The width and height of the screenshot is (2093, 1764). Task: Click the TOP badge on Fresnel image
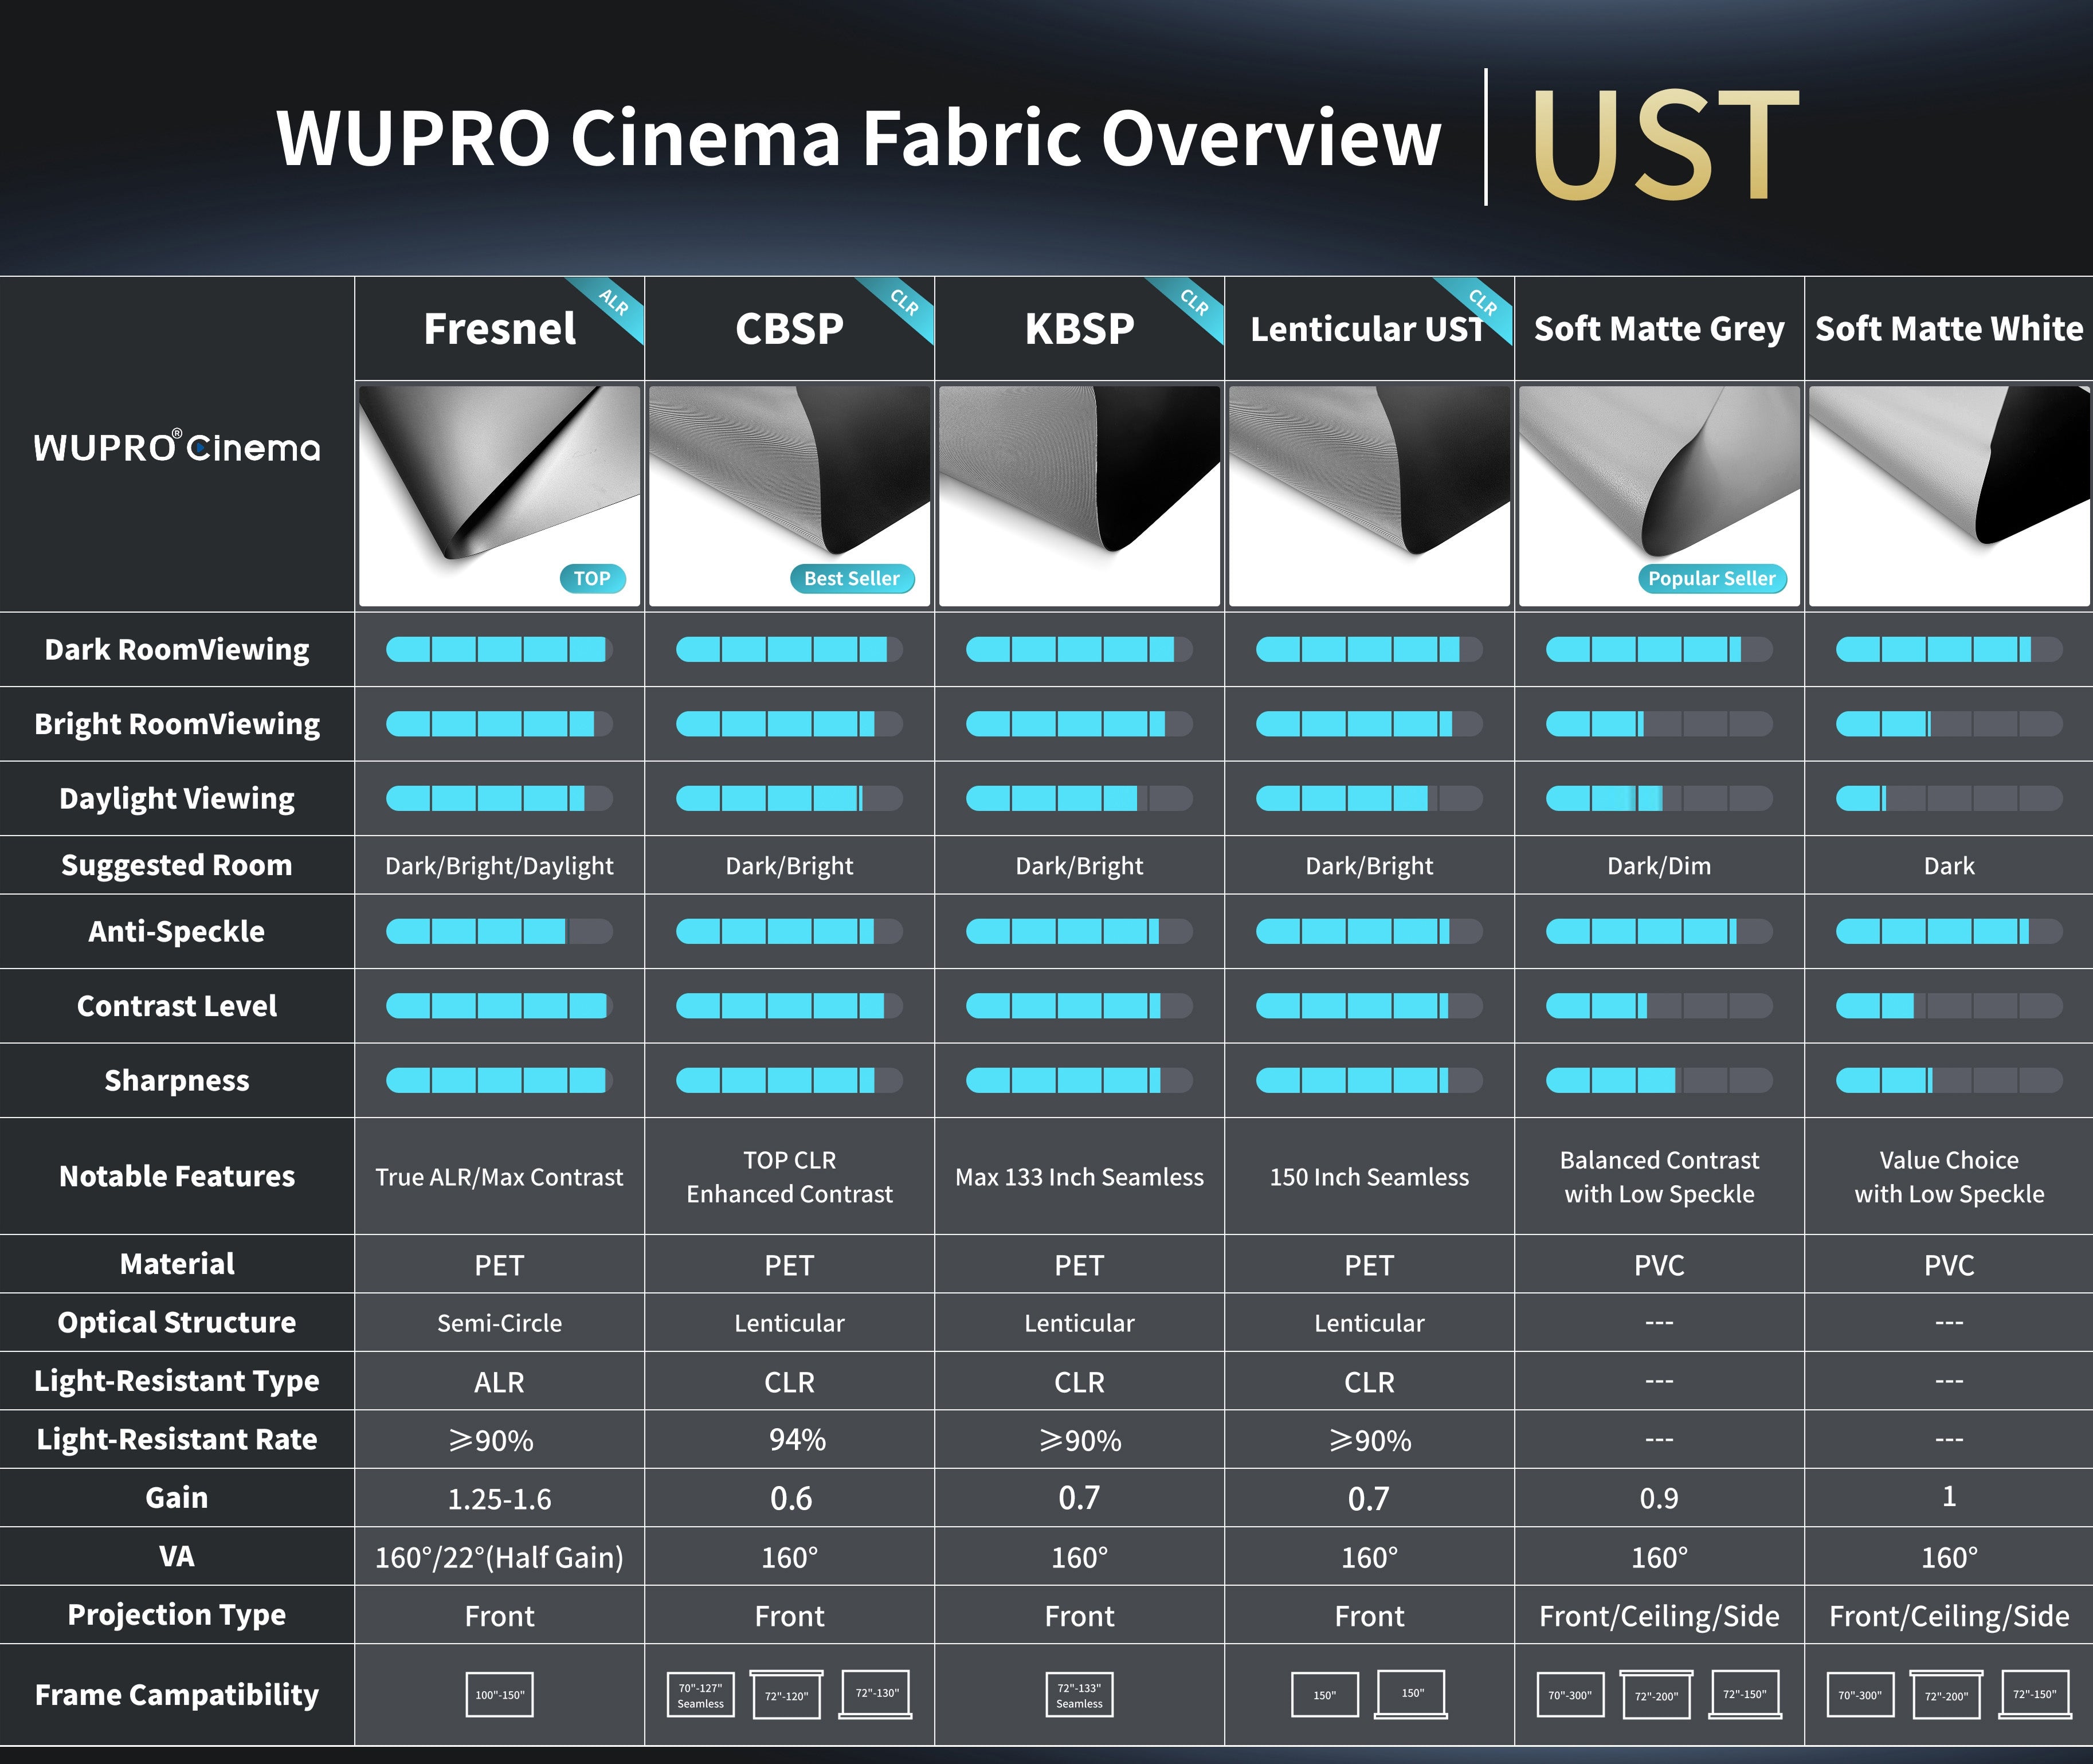[592, 578]
